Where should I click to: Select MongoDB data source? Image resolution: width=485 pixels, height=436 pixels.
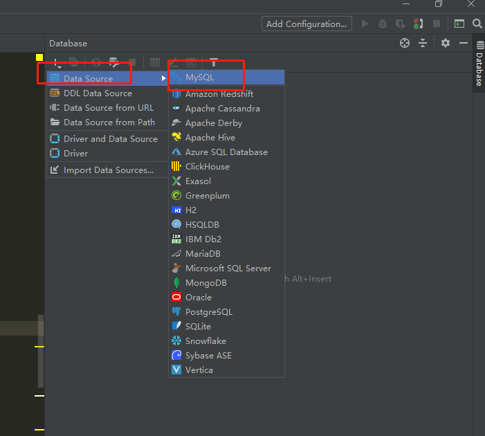coord(226,283)
